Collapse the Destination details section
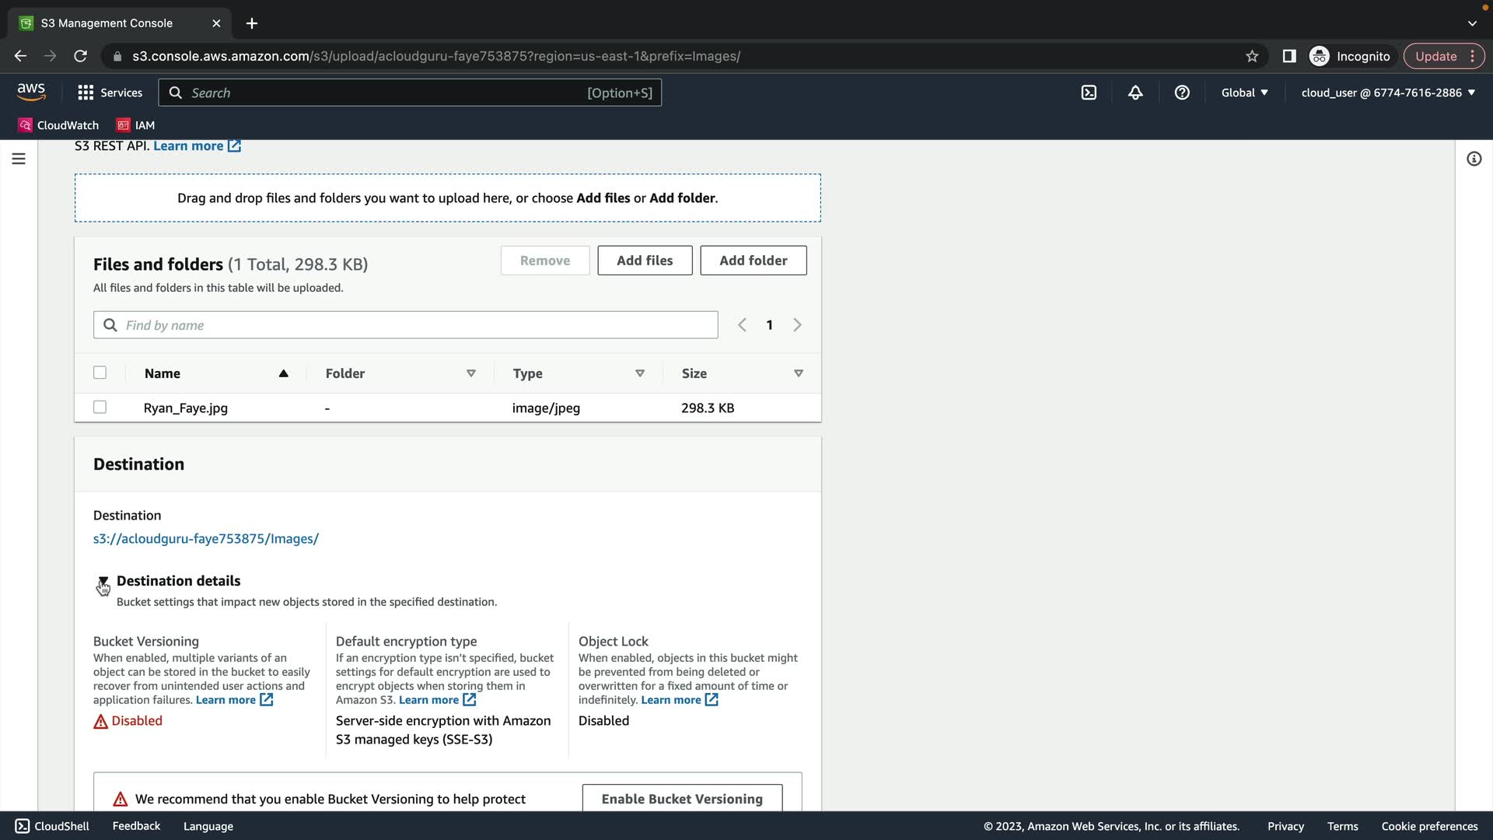Screen dimensions: 1493x840 (x=103, y=581)
